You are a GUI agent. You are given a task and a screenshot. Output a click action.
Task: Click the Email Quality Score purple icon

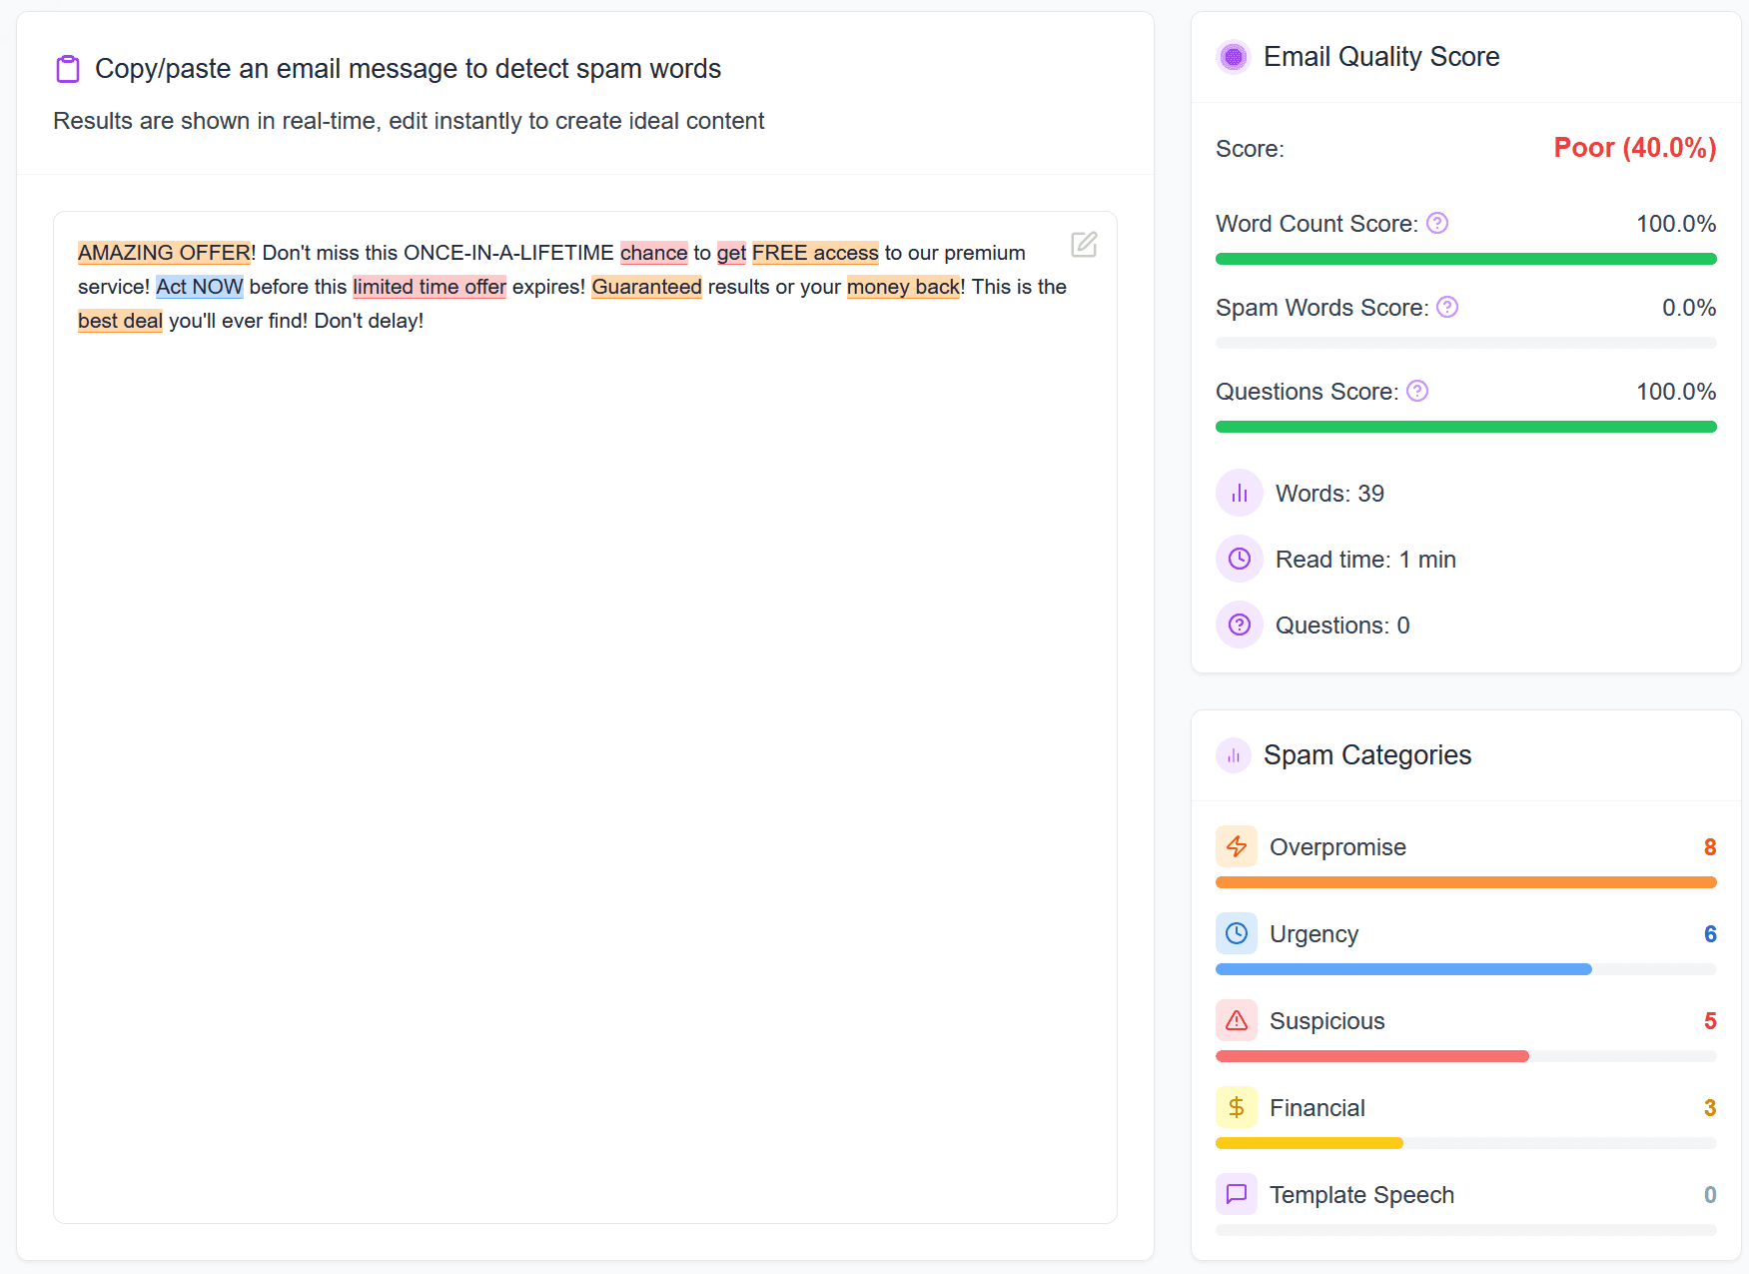pos(1234,57)
